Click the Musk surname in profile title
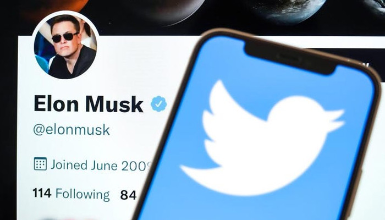 click(x=114, y=104)
